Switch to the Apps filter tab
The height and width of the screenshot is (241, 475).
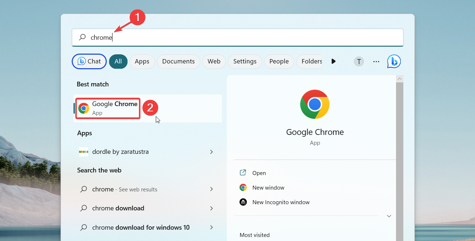coord(142,61)
